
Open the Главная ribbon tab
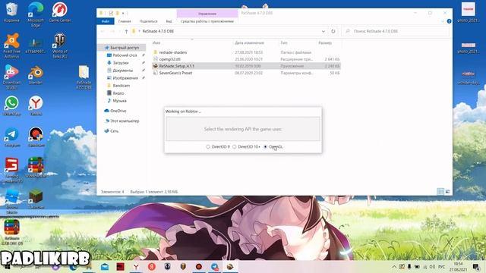point(125,21)
